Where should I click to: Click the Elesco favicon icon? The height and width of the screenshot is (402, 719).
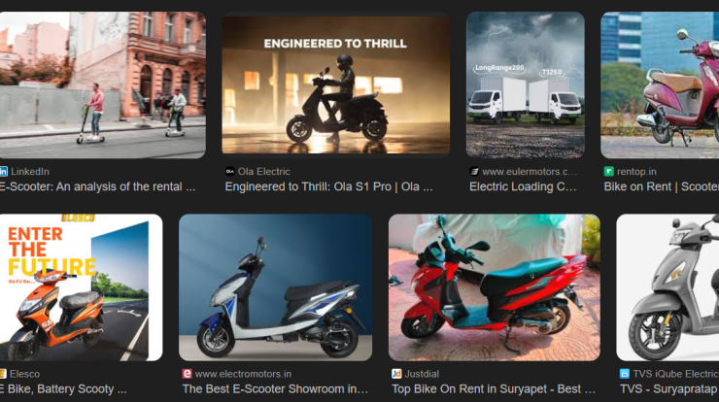coord(3,374)
